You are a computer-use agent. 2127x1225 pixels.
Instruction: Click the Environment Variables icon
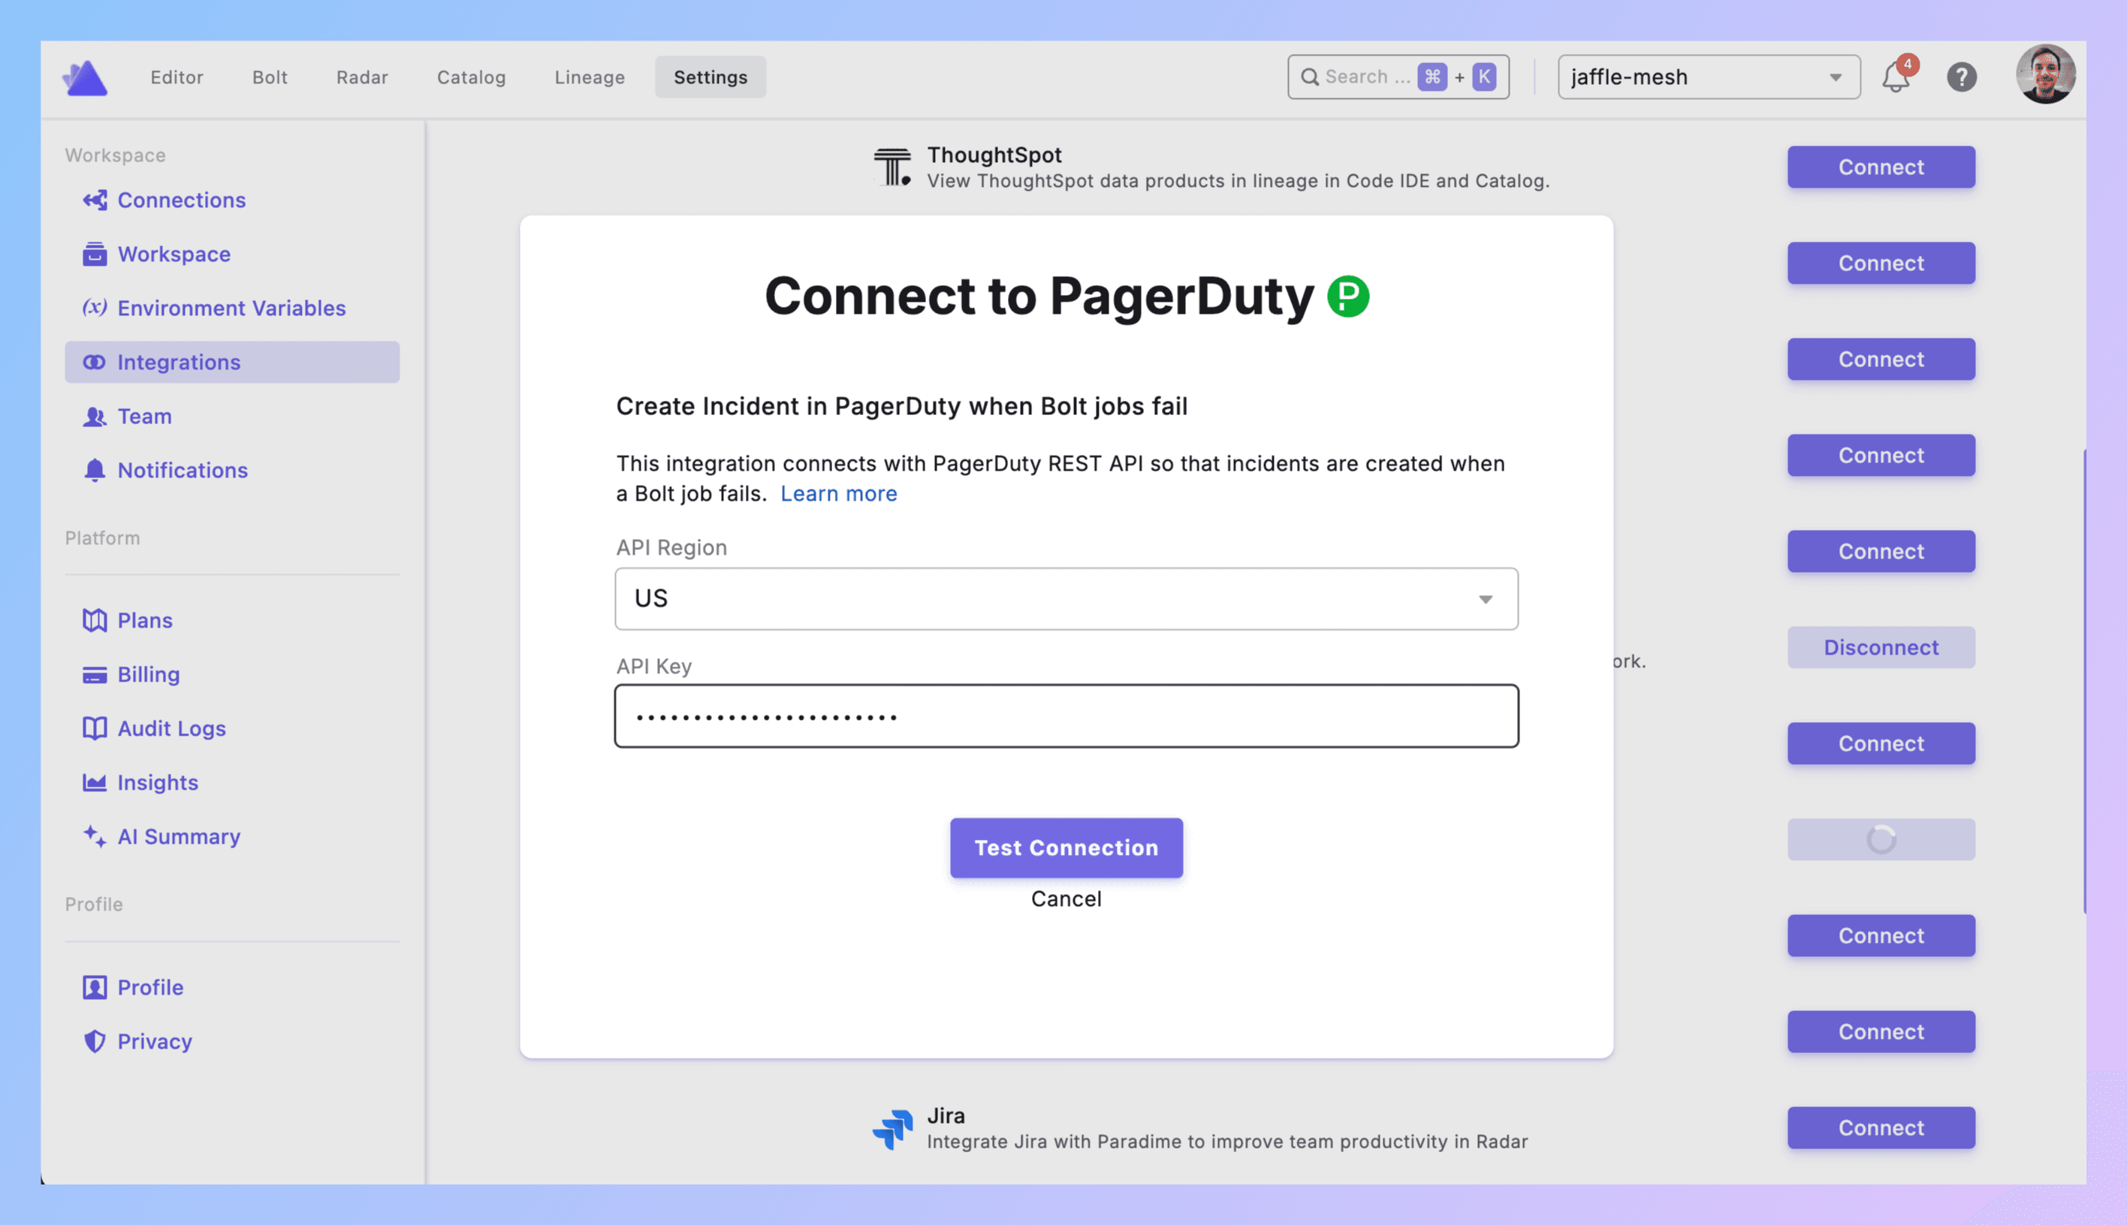[x=95, y=308]
